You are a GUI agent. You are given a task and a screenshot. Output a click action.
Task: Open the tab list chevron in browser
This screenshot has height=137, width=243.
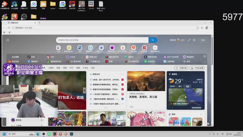[4, 23]
